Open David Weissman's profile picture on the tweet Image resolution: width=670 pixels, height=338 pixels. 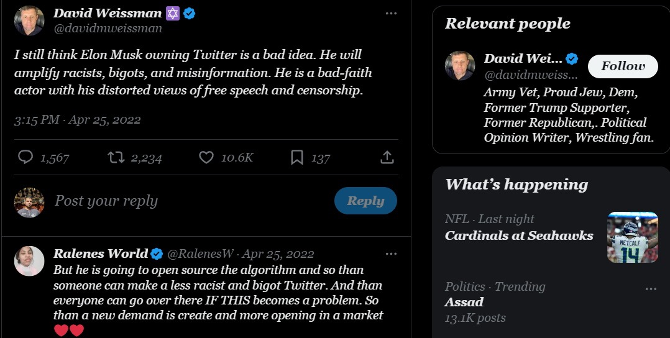click(x=29, y=21)
